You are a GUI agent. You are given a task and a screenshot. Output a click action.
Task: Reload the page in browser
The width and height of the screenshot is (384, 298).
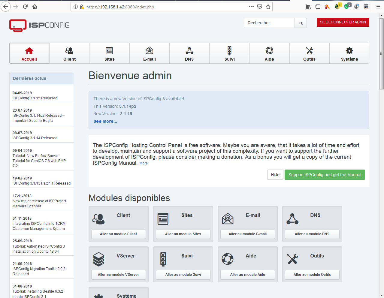point(25,7)
